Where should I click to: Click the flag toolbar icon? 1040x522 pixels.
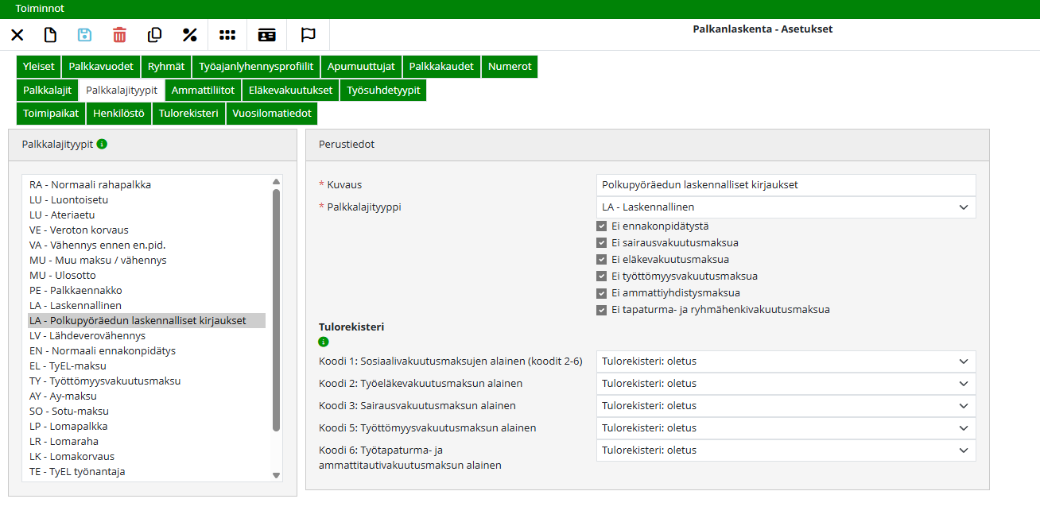[308, 35]
